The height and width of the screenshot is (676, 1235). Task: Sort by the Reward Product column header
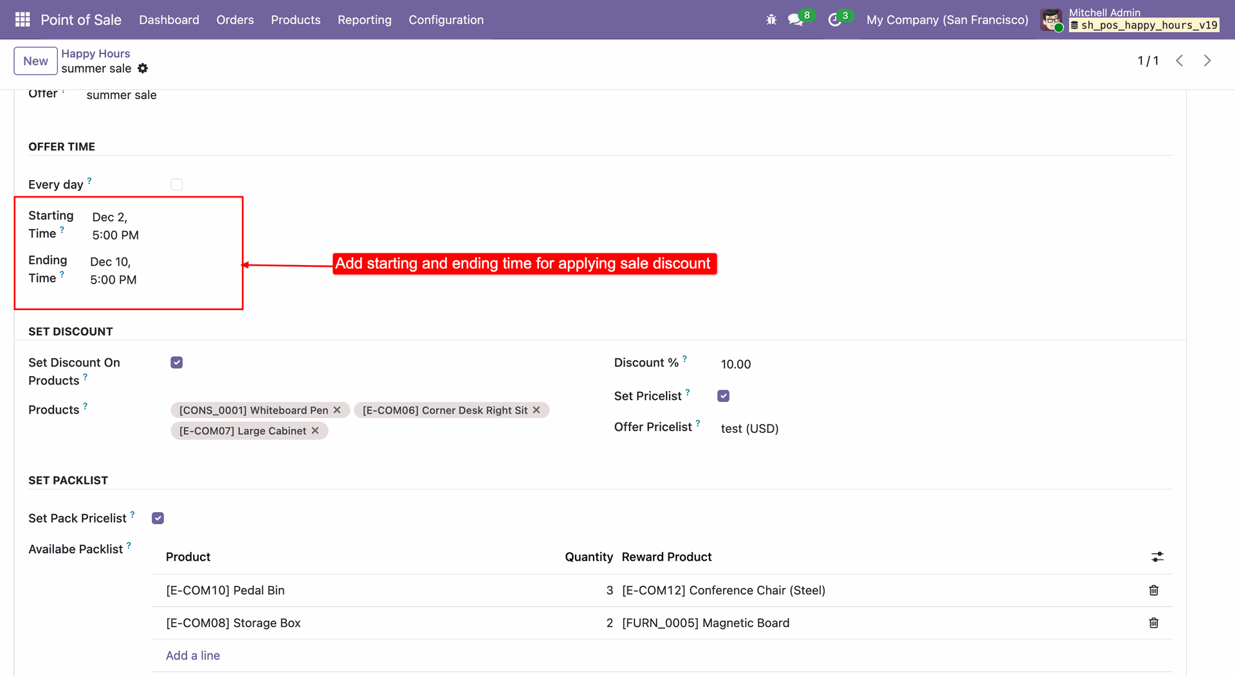pos(666,557)
